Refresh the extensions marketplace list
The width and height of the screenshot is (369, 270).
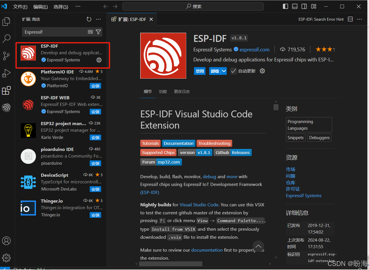89,19
